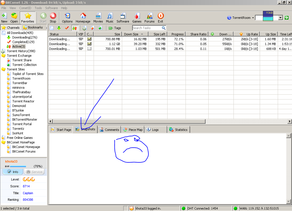
Task: Click the New task toolbar icon
Action: point(4,18)
